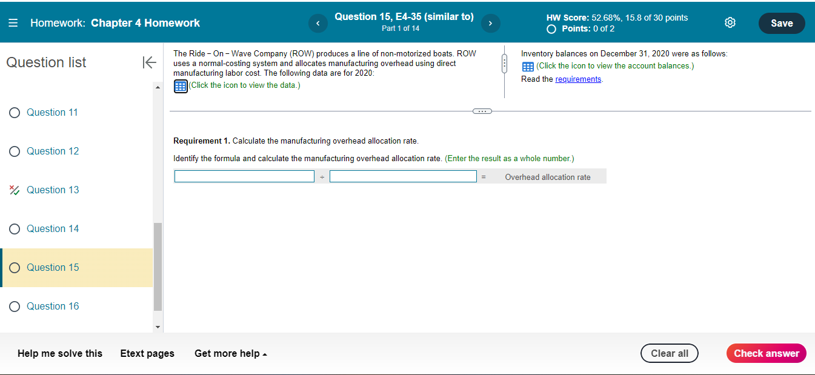This screenshot has width=815, height=375.
Task: Click the incorrect-answer indicator beside Question 13
Action: [15, 190]
